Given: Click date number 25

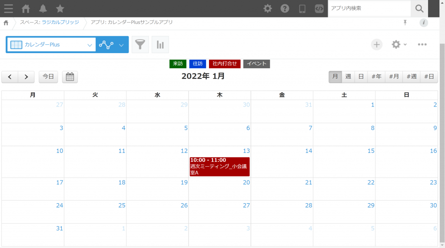Looking at the screenshot, I should [122, 205].
